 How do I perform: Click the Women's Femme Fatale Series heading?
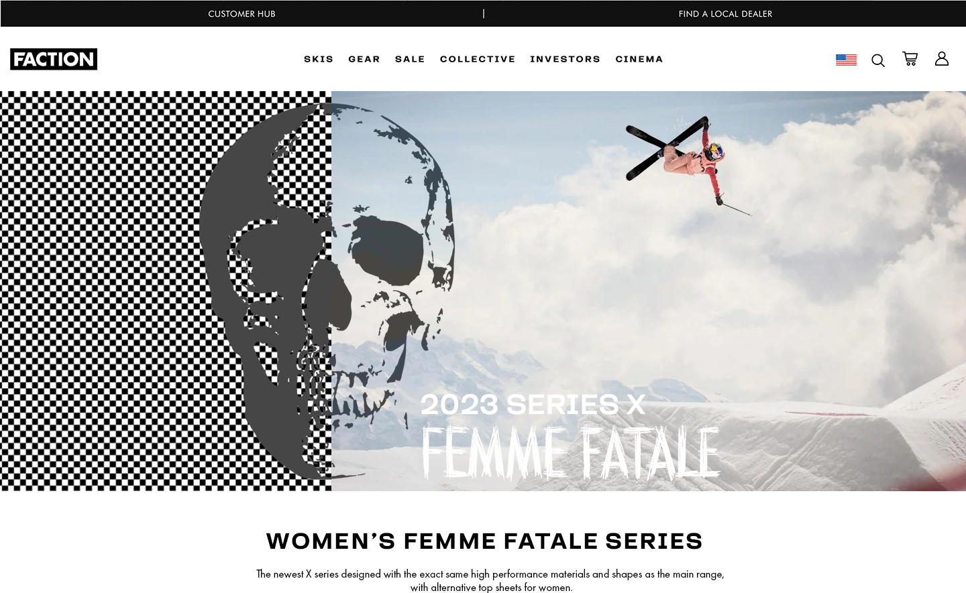pos(484,541)
